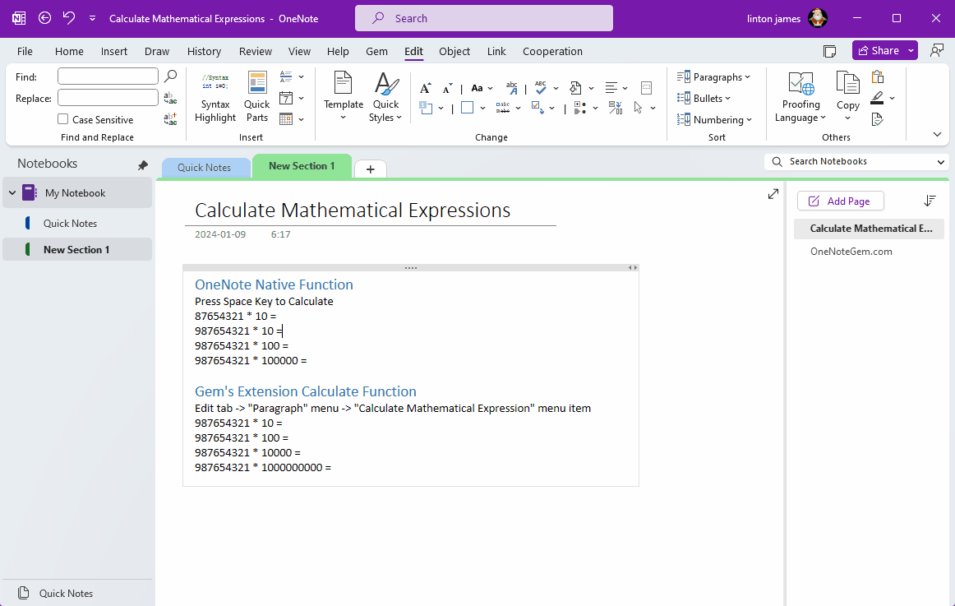Click the Find magnifier icon

(171, 76)
